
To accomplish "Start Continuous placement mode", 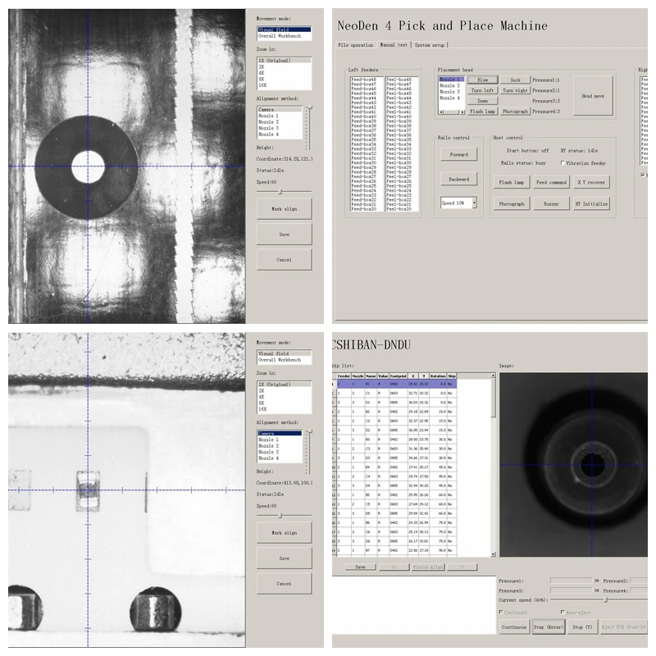I will pyautogui.click(x=514, y=626).
